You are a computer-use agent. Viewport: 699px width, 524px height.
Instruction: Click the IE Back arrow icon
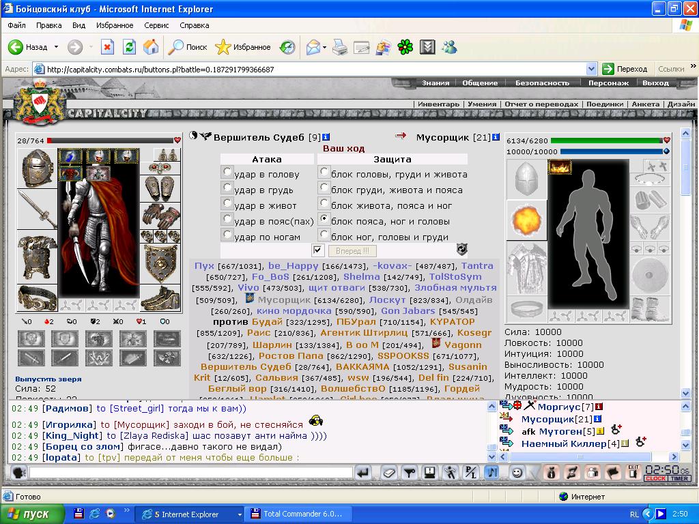16,47
